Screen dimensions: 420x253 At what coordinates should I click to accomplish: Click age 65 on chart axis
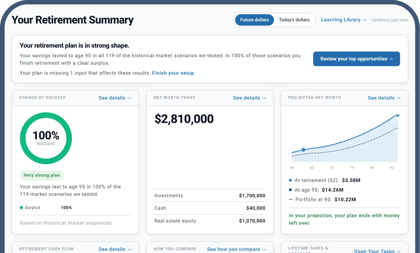[x=312, y=168]
